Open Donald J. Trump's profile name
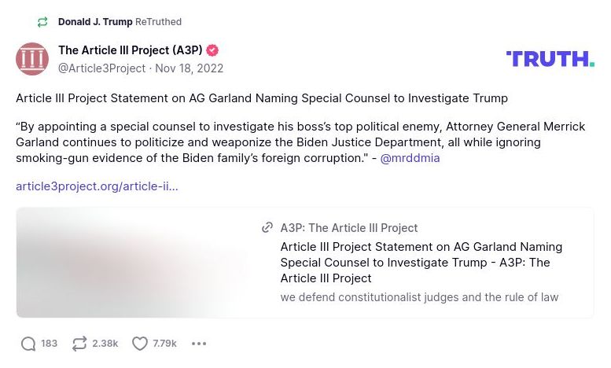 tap(95, 22)
